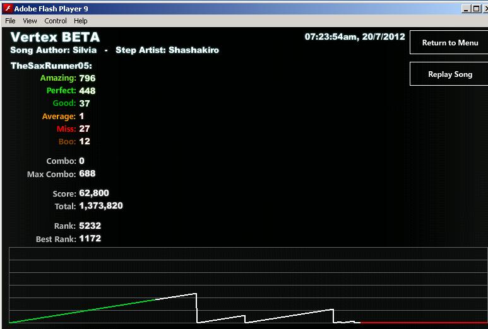
Task: Click the Adobe Flash Player title icon
Action: point(8,8)
